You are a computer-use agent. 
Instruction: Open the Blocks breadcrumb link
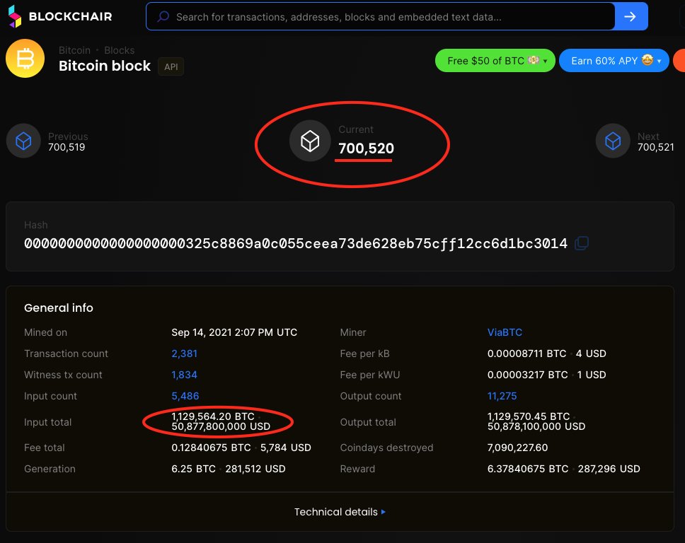click(x=120, y=50)
